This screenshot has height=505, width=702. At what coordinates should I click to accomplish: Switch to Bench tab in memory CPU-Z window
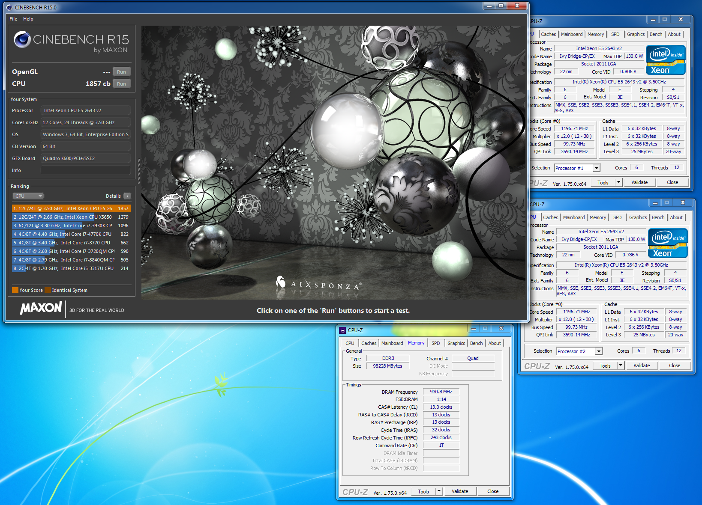pyautogui.click(x=476, y=343)
